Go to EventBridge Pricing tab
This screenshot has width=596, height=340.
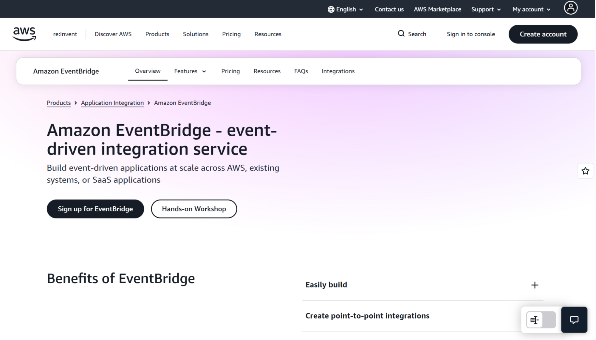(x=230, y=71)
